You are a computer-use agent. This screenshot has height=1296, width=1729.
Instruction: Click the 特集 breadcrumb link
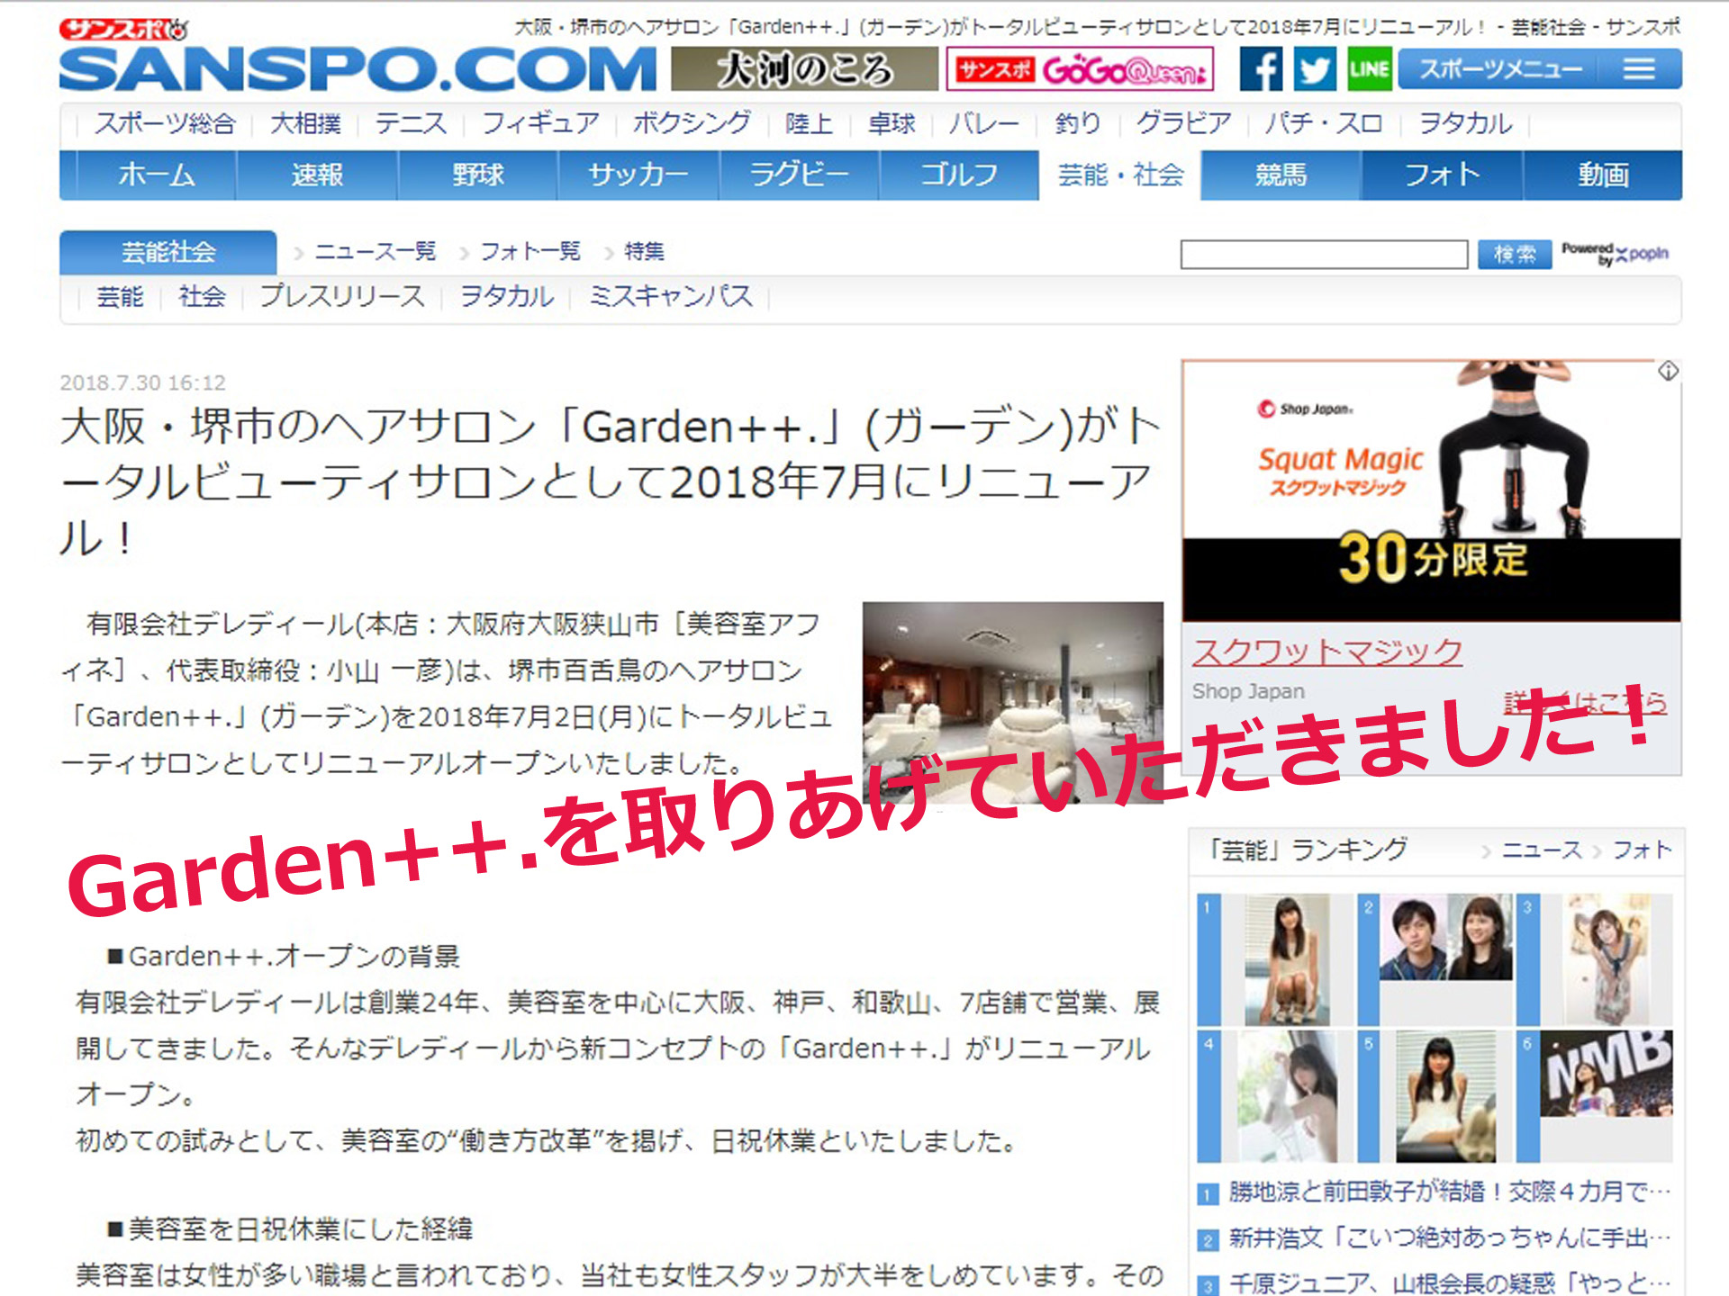644,251
